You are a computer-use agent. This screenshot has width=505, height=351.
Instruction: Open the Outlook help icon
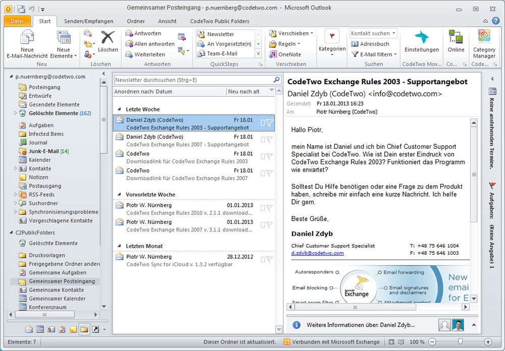[x=496, y=21]
